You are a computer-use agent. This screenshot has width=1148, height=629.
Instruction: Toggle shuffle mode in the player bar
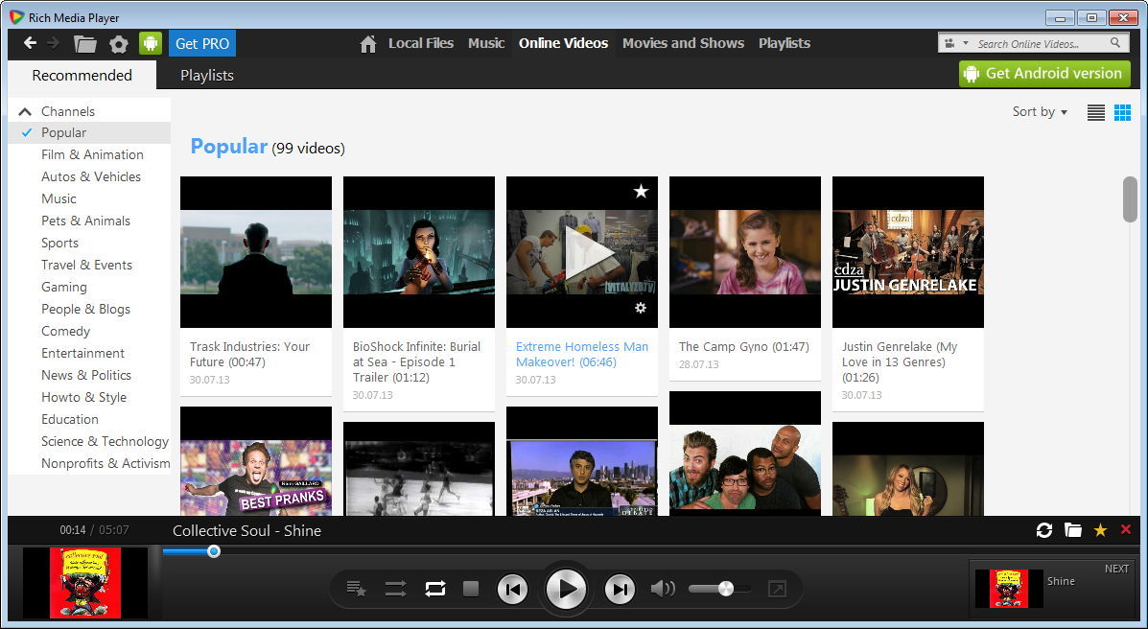[395, 589]
